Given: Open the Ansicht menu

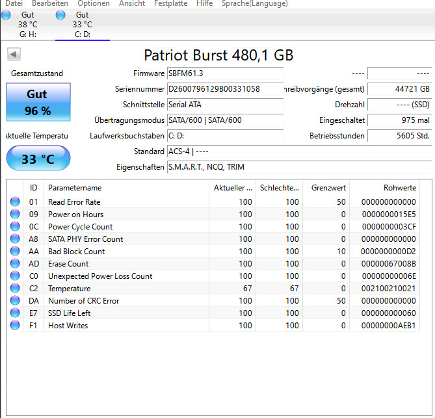Looking at the screenshot, I should (x=132, y=3).
